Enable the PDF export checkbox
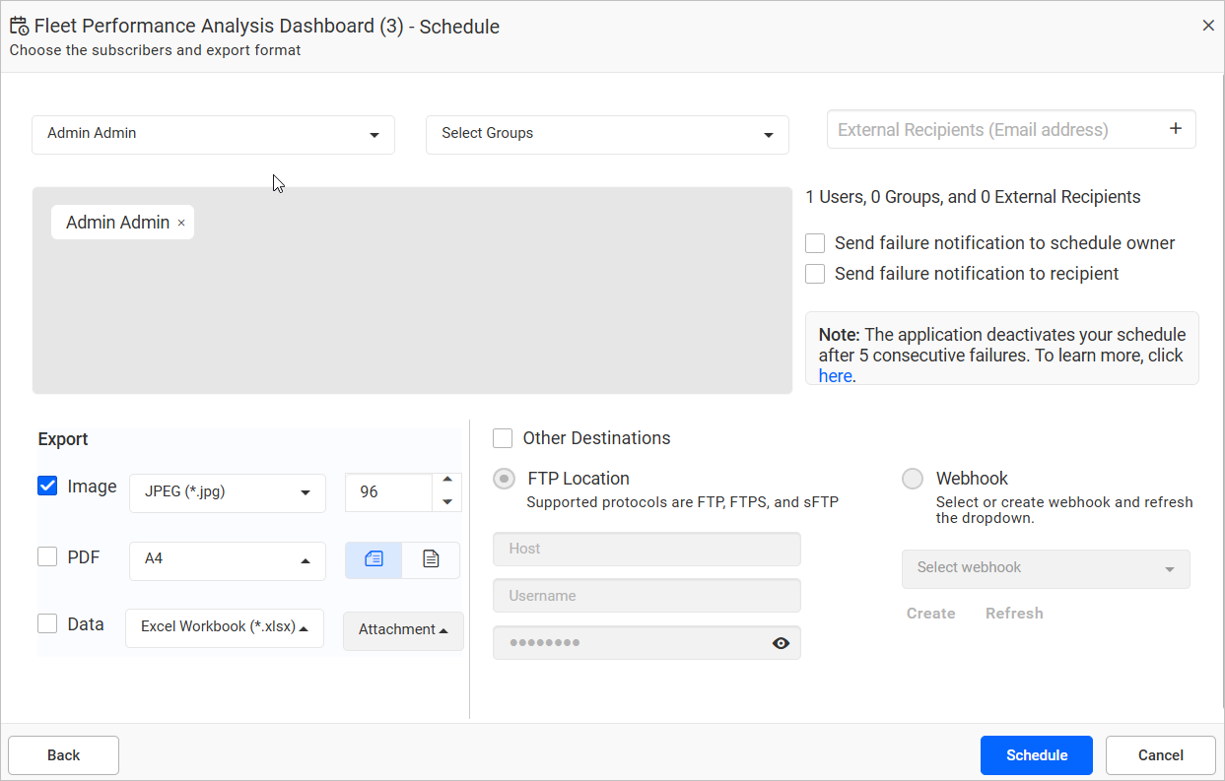This screenshot has height=781, width=1225. (47, 556)
